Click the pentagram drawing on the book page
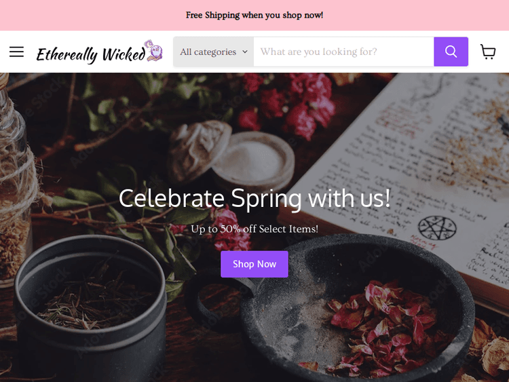 coord(437,228)
